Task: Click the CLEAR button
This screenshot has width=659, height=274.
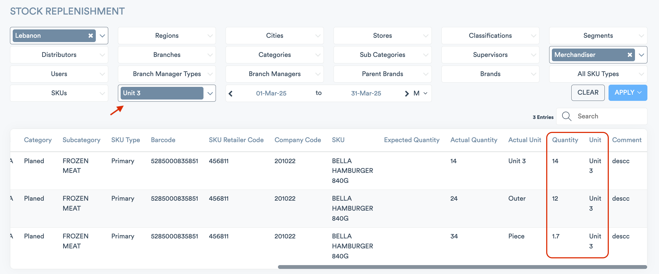Action: pyautogui.click(x=588, y=93)
